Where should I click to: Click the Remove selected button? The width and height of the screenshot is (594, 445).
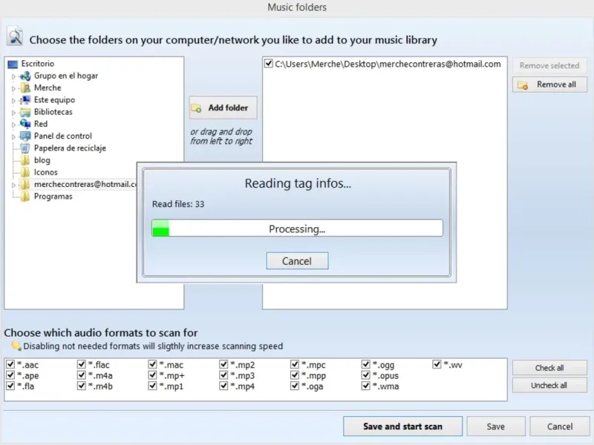click(549, 65)
